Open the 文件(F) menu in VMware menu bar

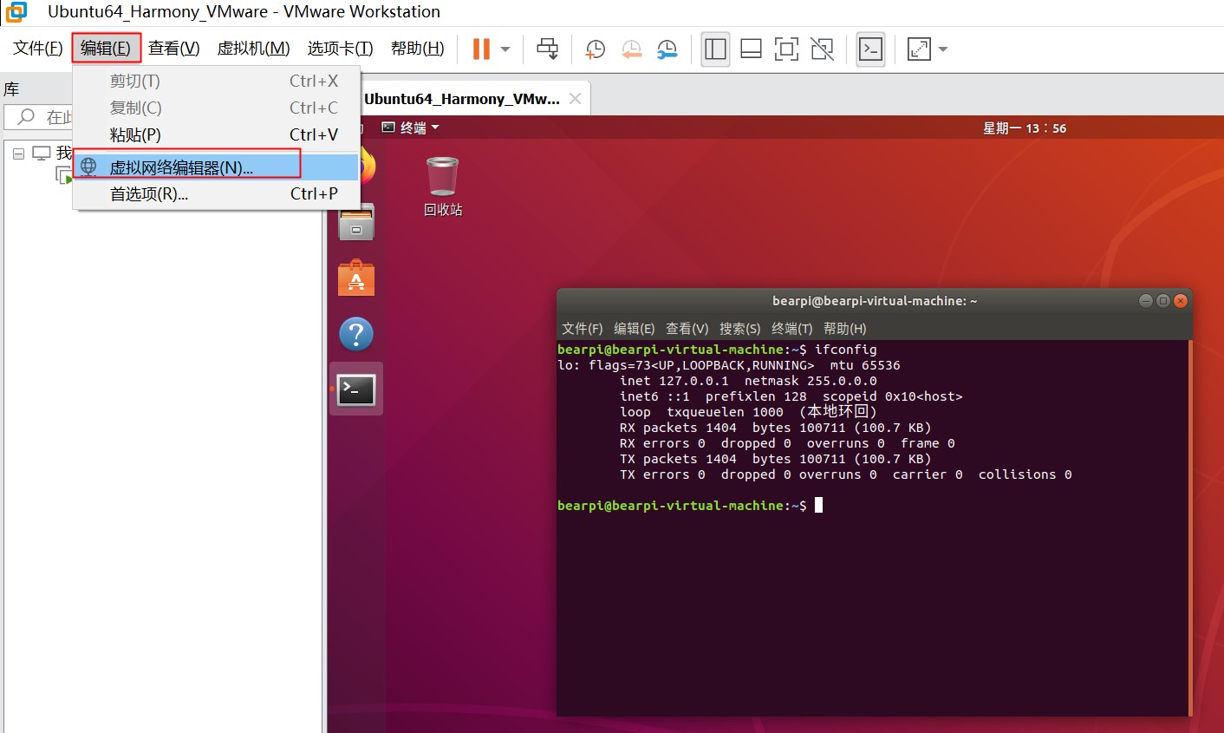pyautogui.click(x=38, y=49)
